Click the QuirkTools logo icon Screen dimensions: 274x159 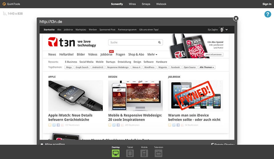tap(4, 4)
